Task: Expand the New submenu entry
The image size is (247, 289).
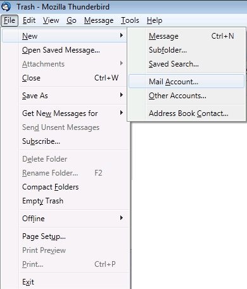Action: tap(65, 36)
